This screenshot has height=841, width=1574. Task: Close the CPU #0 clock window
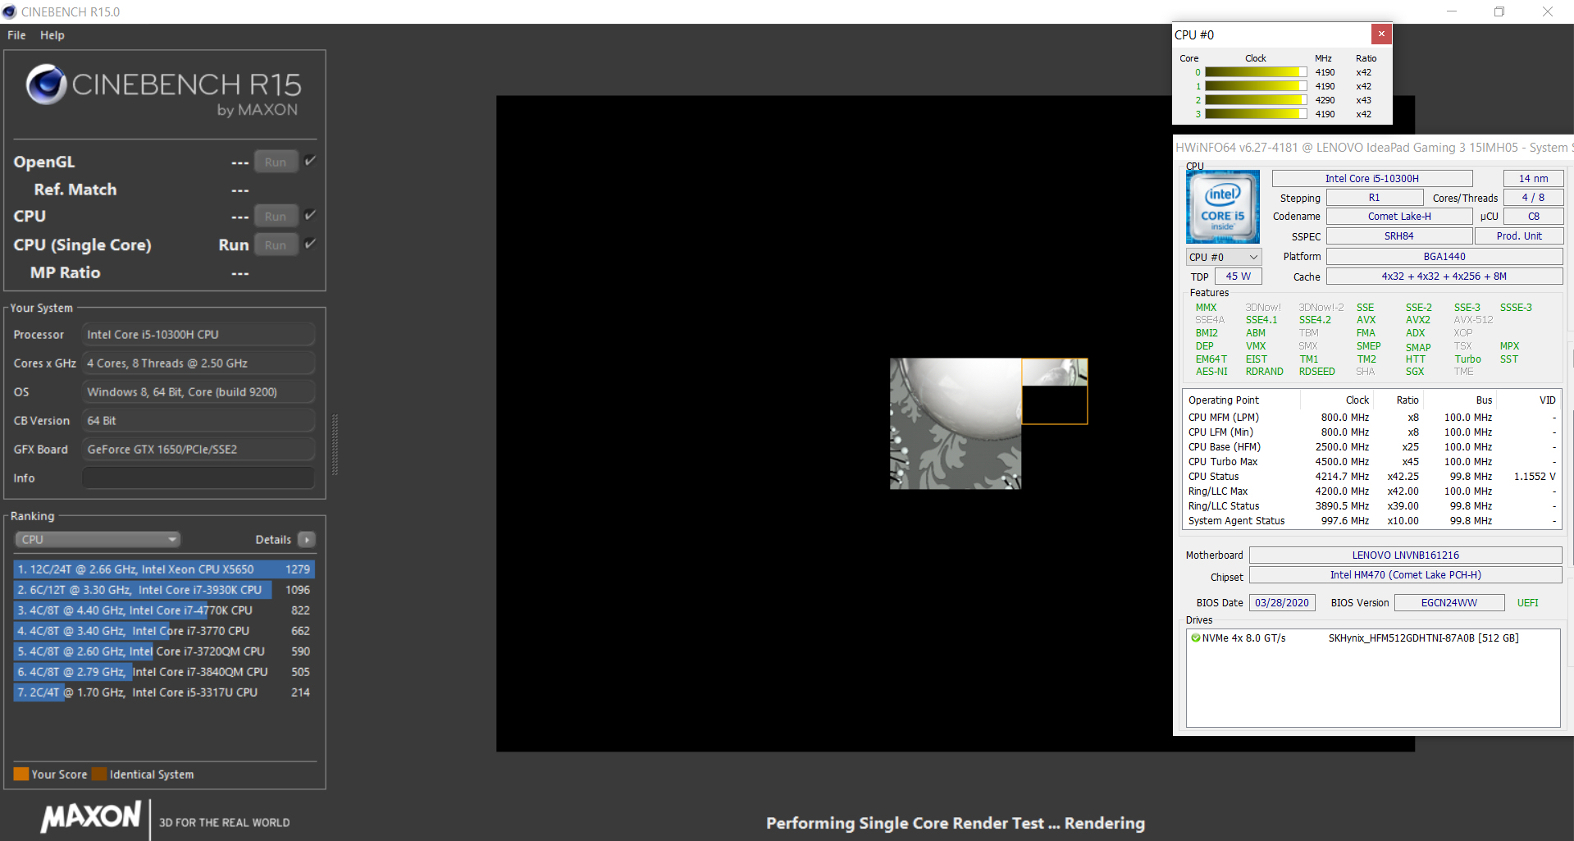(1381, 34)
